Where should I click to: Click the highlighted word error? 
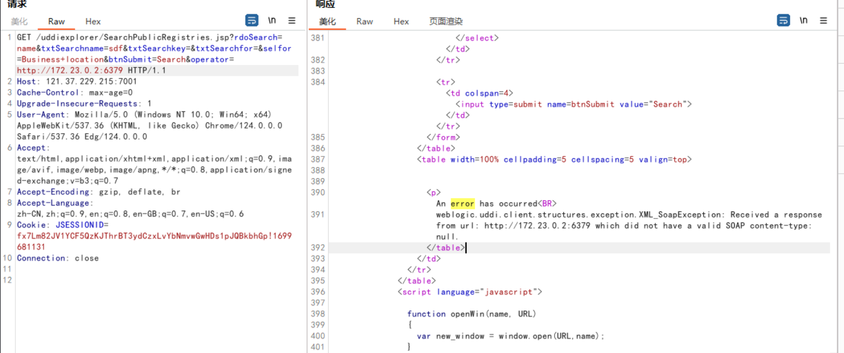pos(462,204)
